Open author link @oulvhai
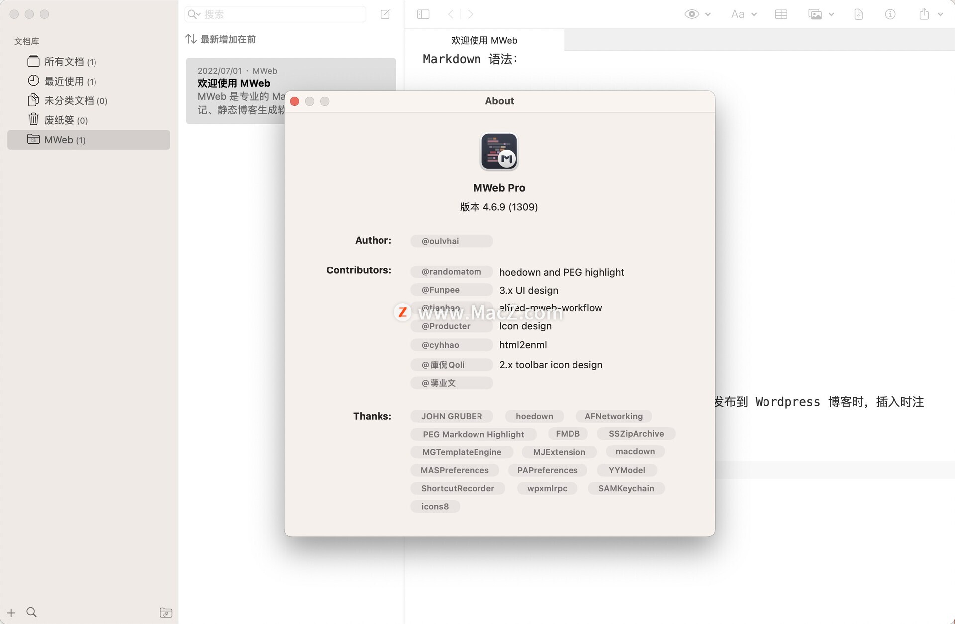Screen dimensions: 955x624 [452, 241]
